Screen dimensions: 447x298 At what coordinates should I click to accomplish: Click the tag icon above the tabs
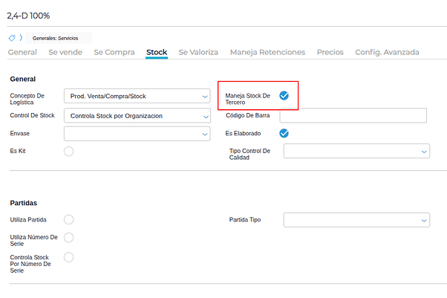click(12, 38)
